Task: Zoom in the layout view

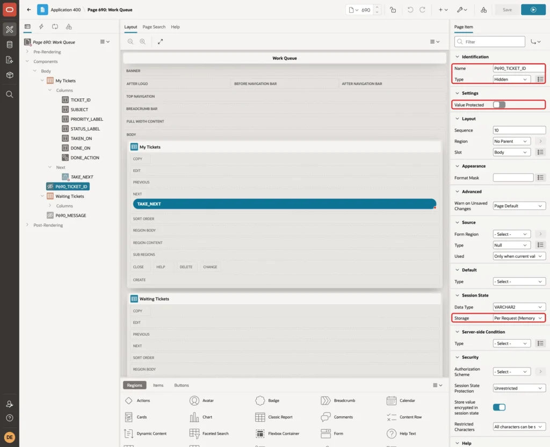Action: [143, 41]
